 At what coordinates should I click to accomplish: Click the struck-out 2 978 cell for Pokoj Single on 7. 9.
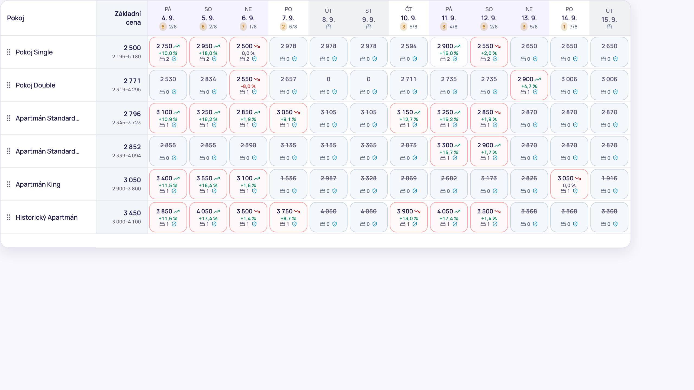pyautogui.click(x=288, y=52)
